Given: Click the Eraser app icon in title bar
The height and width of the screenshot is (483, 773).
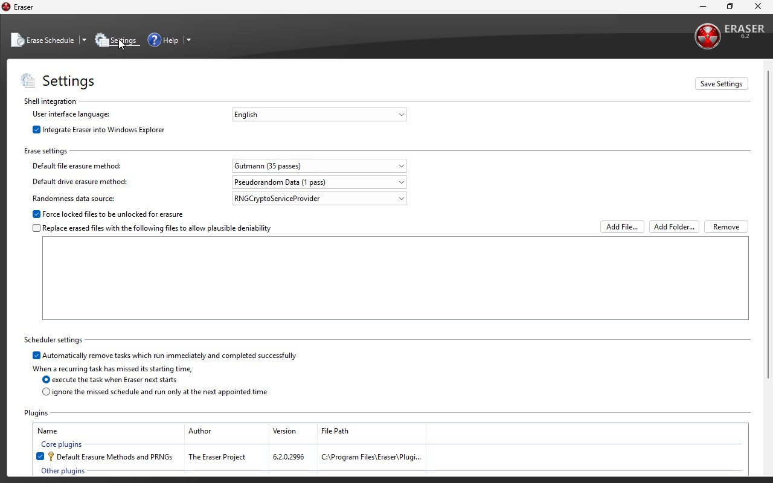Looking at the screenshot, I should 6,7.
